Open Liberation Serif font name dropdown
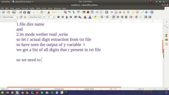 coord(44,17)
